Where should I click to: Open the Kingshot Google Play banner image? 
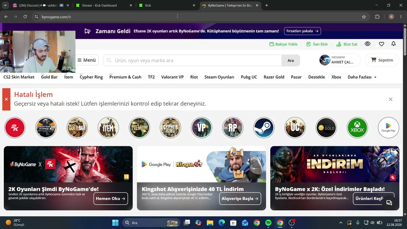click(201, 164)
